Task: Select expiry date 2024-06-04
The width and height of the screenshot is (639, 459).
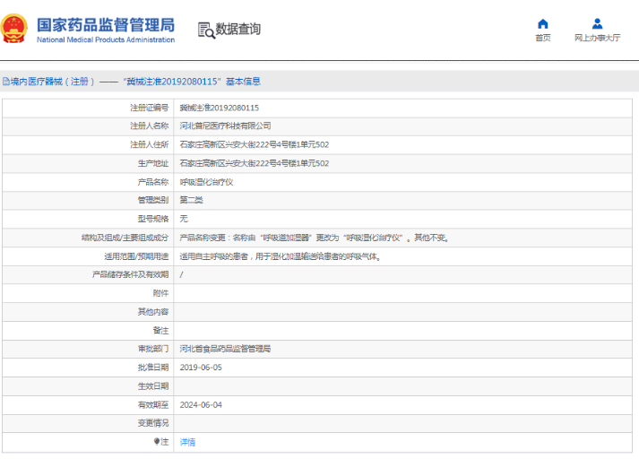Action: pyautogui.click(x=201, y=405)
